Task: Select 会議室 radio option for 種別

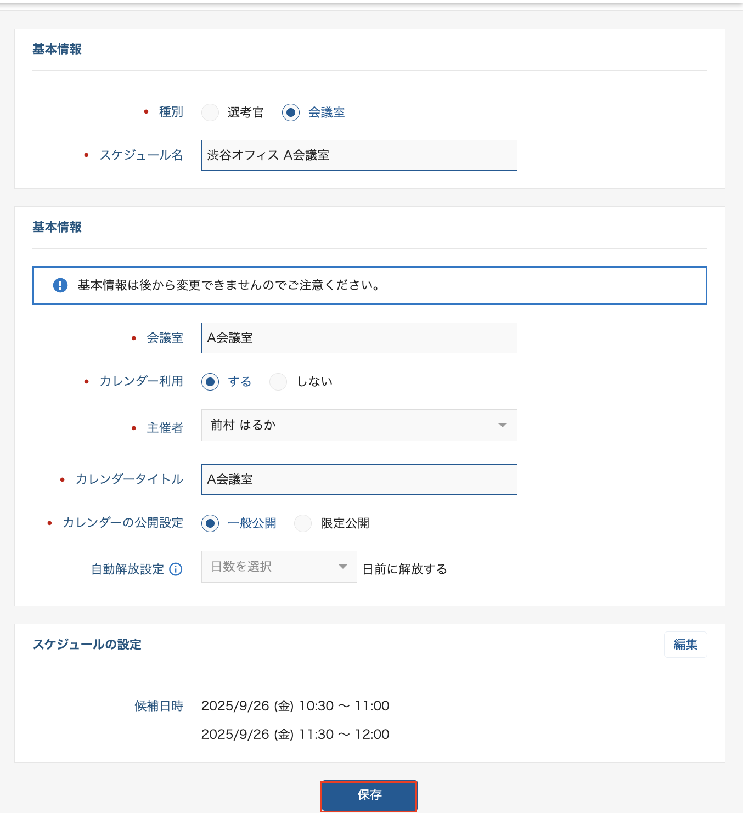Action: (291, 112)
